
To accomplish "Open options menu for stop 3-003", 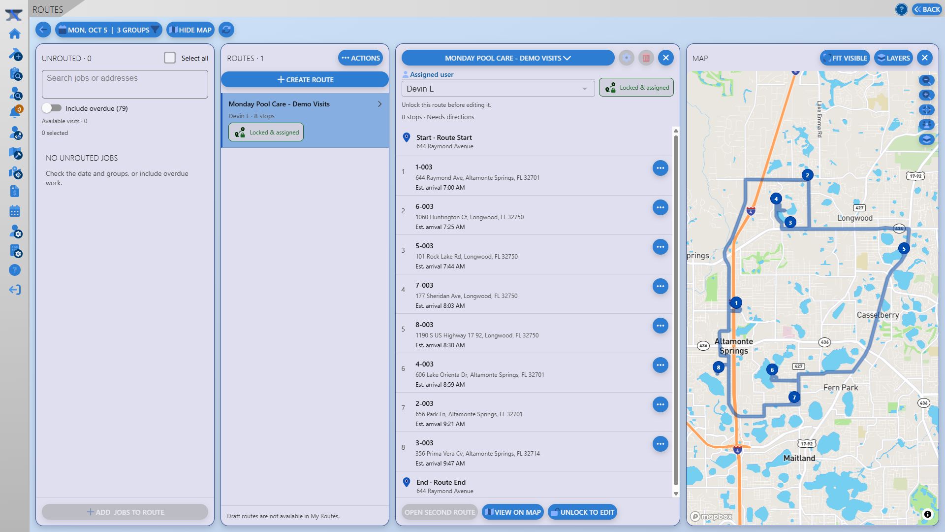I will click(x=661, y=444).
